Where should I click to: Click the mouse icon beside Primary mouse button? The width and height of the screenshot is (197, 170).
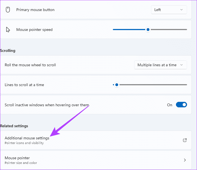point(8,10)
